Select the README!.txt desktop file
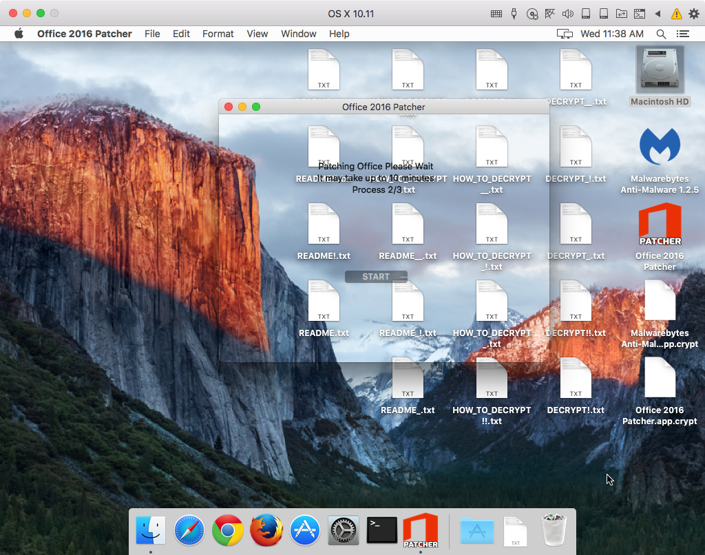The image size is (705, 555). coord(324,231)
